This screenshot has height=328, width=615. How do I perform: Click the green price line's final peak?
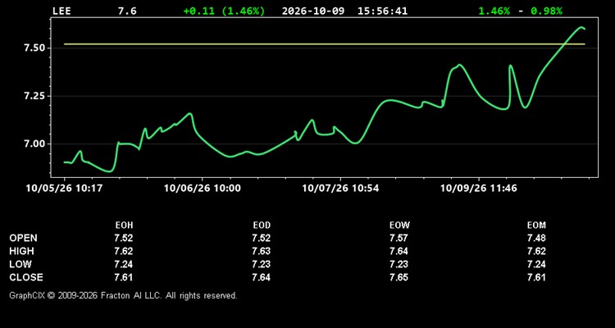tap(581, 27)
